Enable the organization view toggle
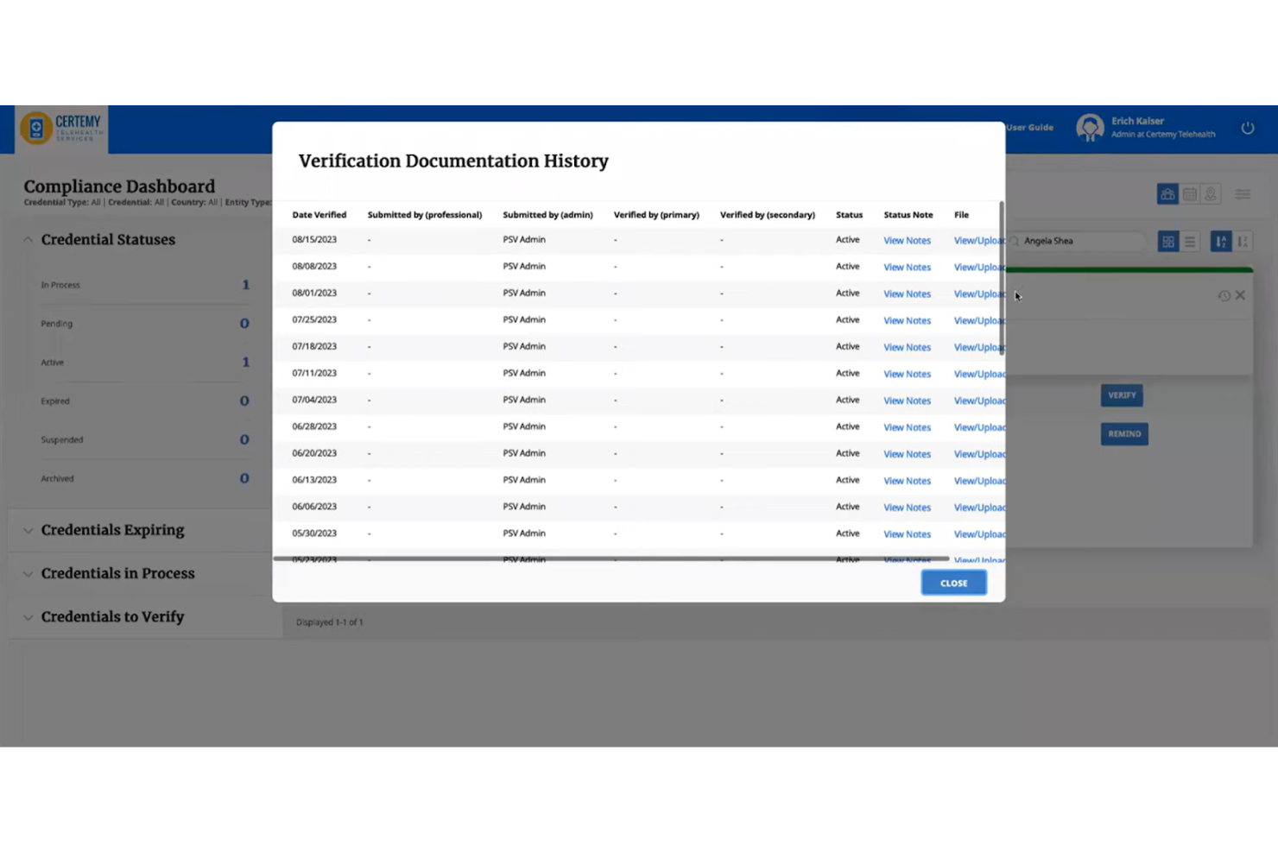This screenshot has width=1278, height=852. coord(1167,193)
